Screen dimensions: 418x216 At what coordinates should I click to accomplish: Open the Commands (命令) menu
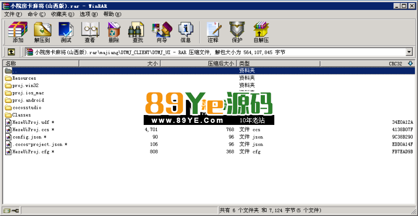click(x=37, y=15)
